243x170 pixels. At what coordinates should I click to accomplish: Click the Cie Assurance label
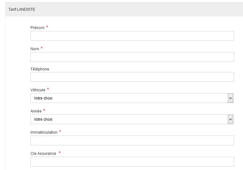point(43,154)
